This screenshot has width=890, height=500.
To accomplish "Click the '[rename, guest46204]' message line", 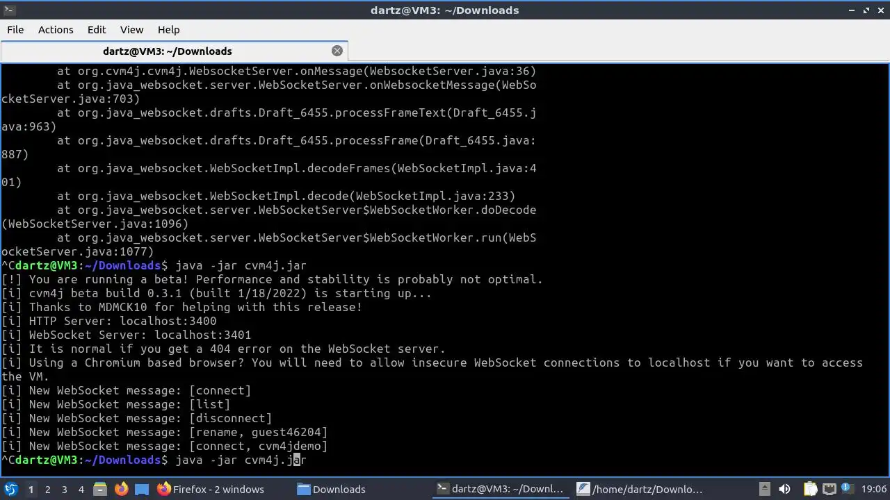I will click(x=165, y=432).
